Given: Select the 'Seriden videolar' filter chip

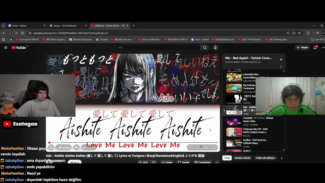Looking at the screenshot, I should tap(242, 158).
